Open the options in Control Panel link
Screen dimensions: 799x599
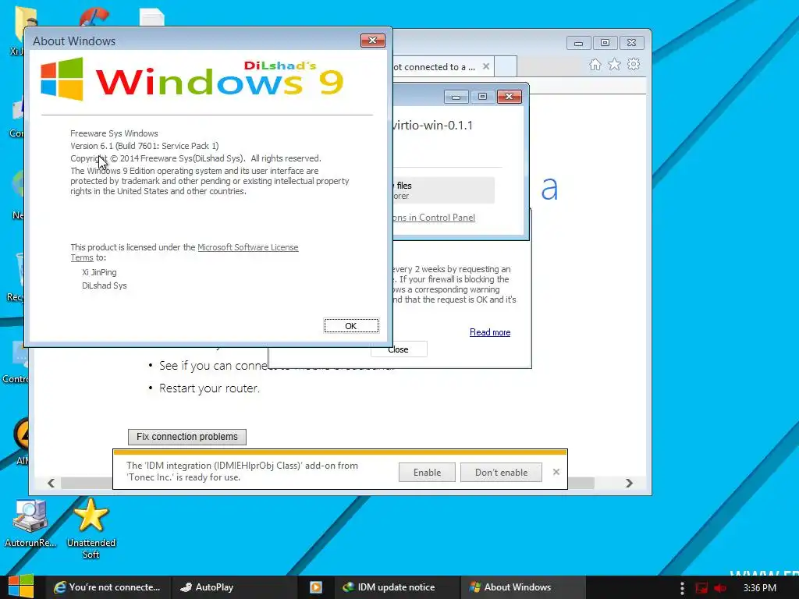pyautogui.click(x=434, y=218)
